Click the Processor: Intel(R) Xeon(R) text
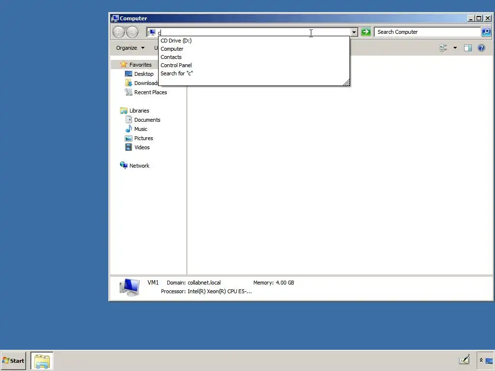The image size is (495, 371). [206, 291]
